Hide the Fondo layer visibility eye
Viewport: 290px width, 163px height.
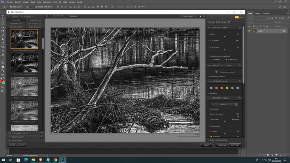249,31
